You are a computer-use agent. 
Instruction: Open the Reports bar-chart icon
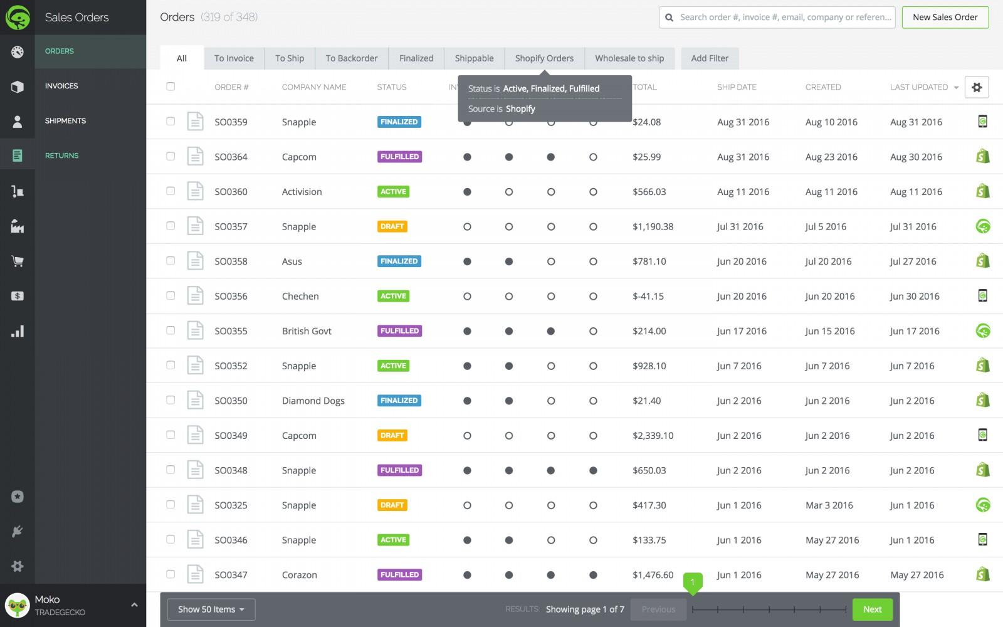18,331
